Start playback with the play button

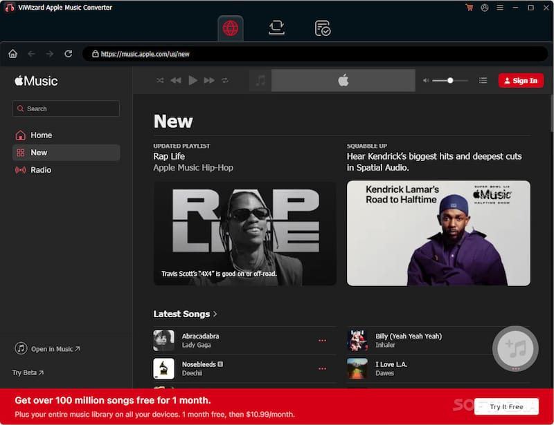point(193,80)
